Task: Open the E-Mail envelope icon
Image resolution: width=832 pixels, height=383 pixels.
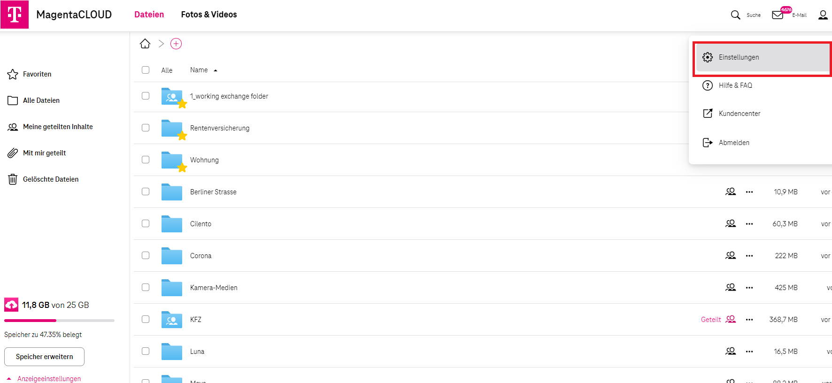Action: click(778, 15)
